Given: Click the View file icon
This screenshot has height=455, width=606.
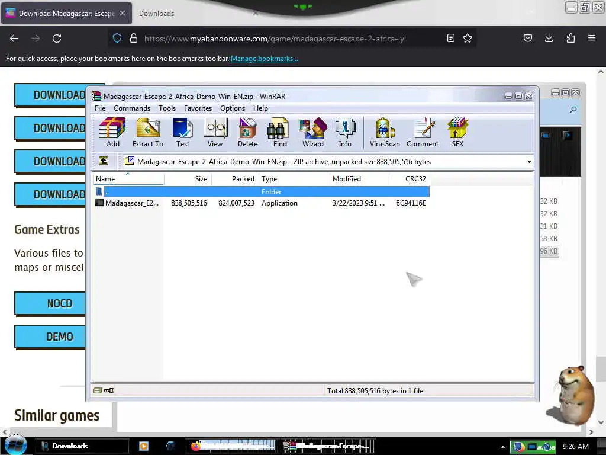Looking at the screenshot, I should coord(215,132).
